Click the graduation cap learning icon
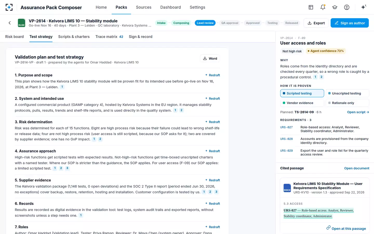The height and width of the screenshot is (234, 374). pos(335,7)
